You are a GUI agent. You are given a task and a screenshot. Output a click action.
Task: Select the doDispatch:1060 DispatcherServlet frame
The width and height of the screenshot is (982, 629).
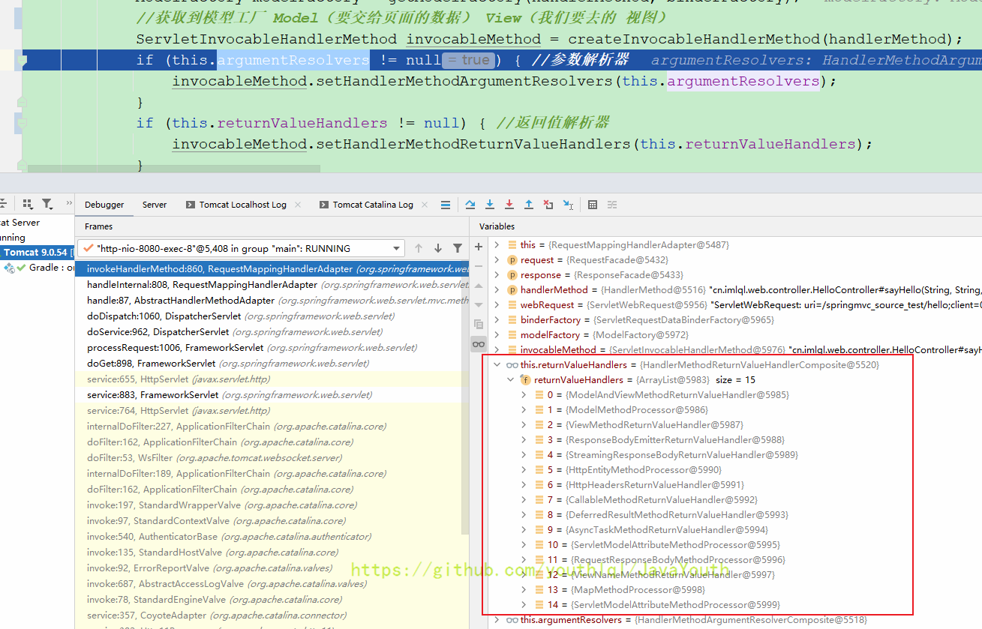coord(164,316)
